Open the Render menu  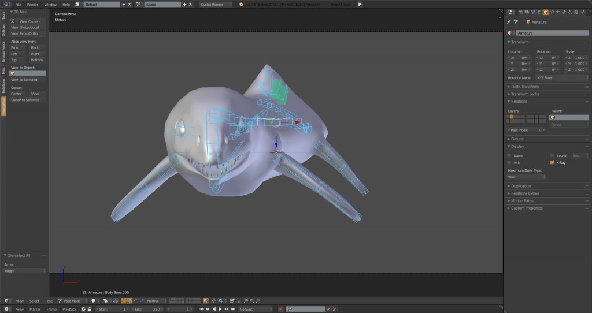coord(32,5)
